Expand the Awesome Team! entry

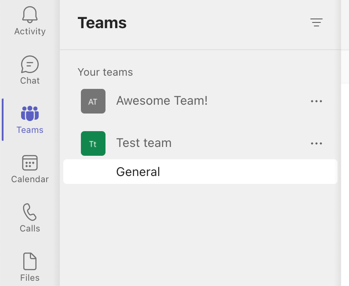click(x=162, y=101)
